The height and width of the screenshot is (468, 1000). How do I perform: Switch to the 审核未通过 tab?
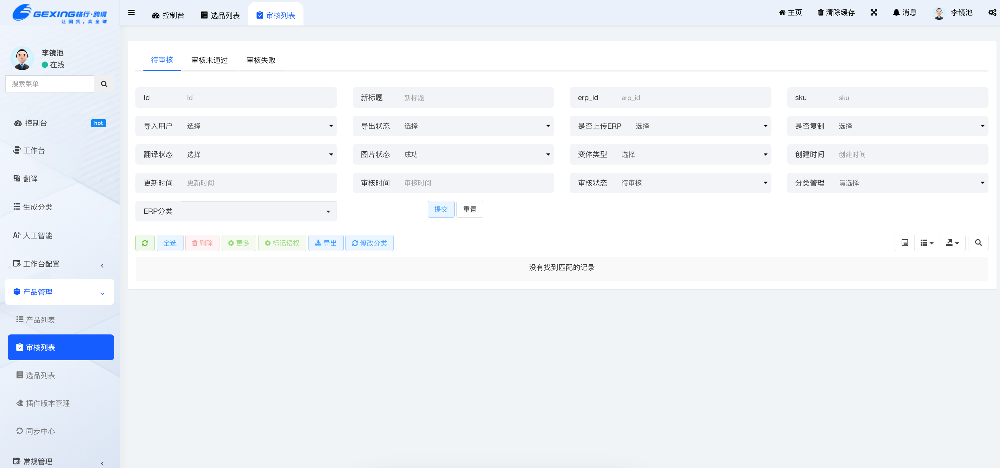tap(210, 60)
